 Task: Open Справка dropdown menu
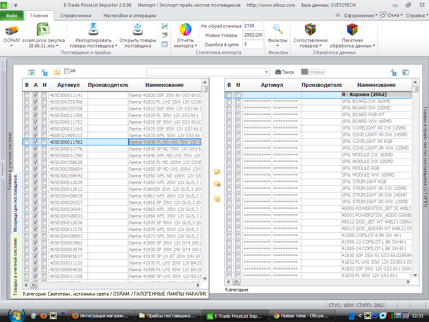click(x=417, y=16)
